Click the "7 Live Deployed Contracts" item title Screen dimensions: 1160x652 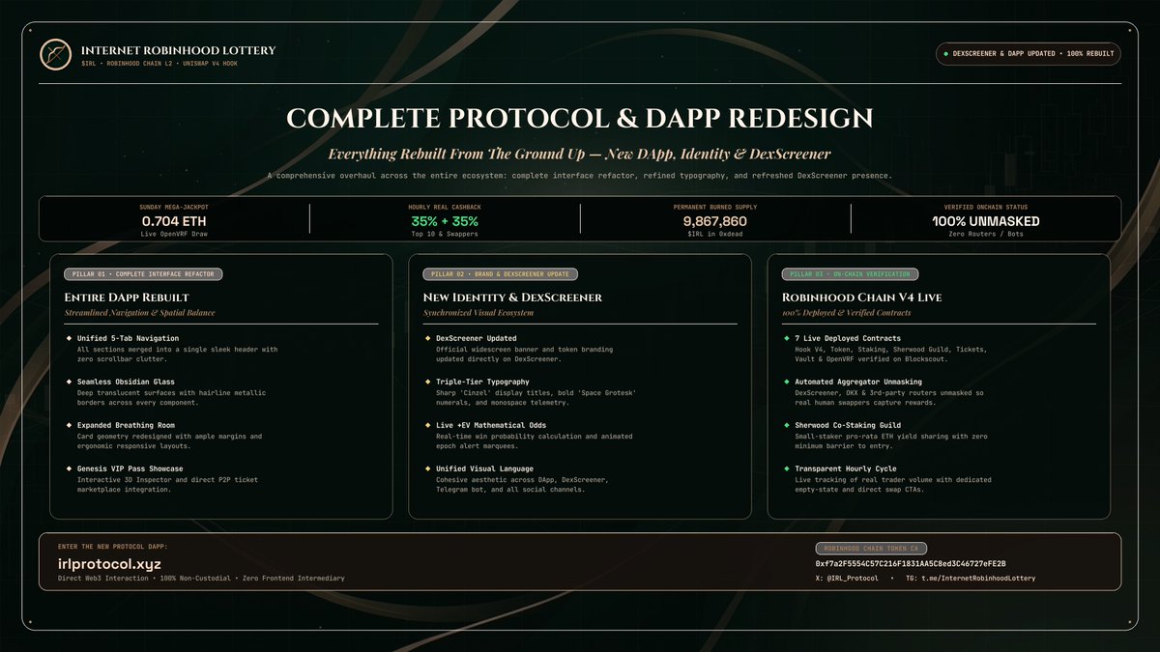[x=849, y=338]
